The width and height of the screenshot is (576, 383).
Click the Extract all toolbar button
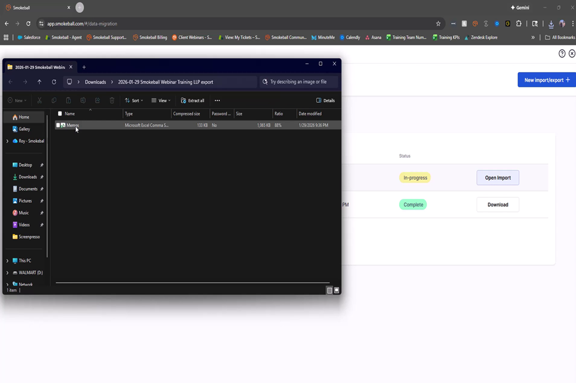tap(193, 100)
